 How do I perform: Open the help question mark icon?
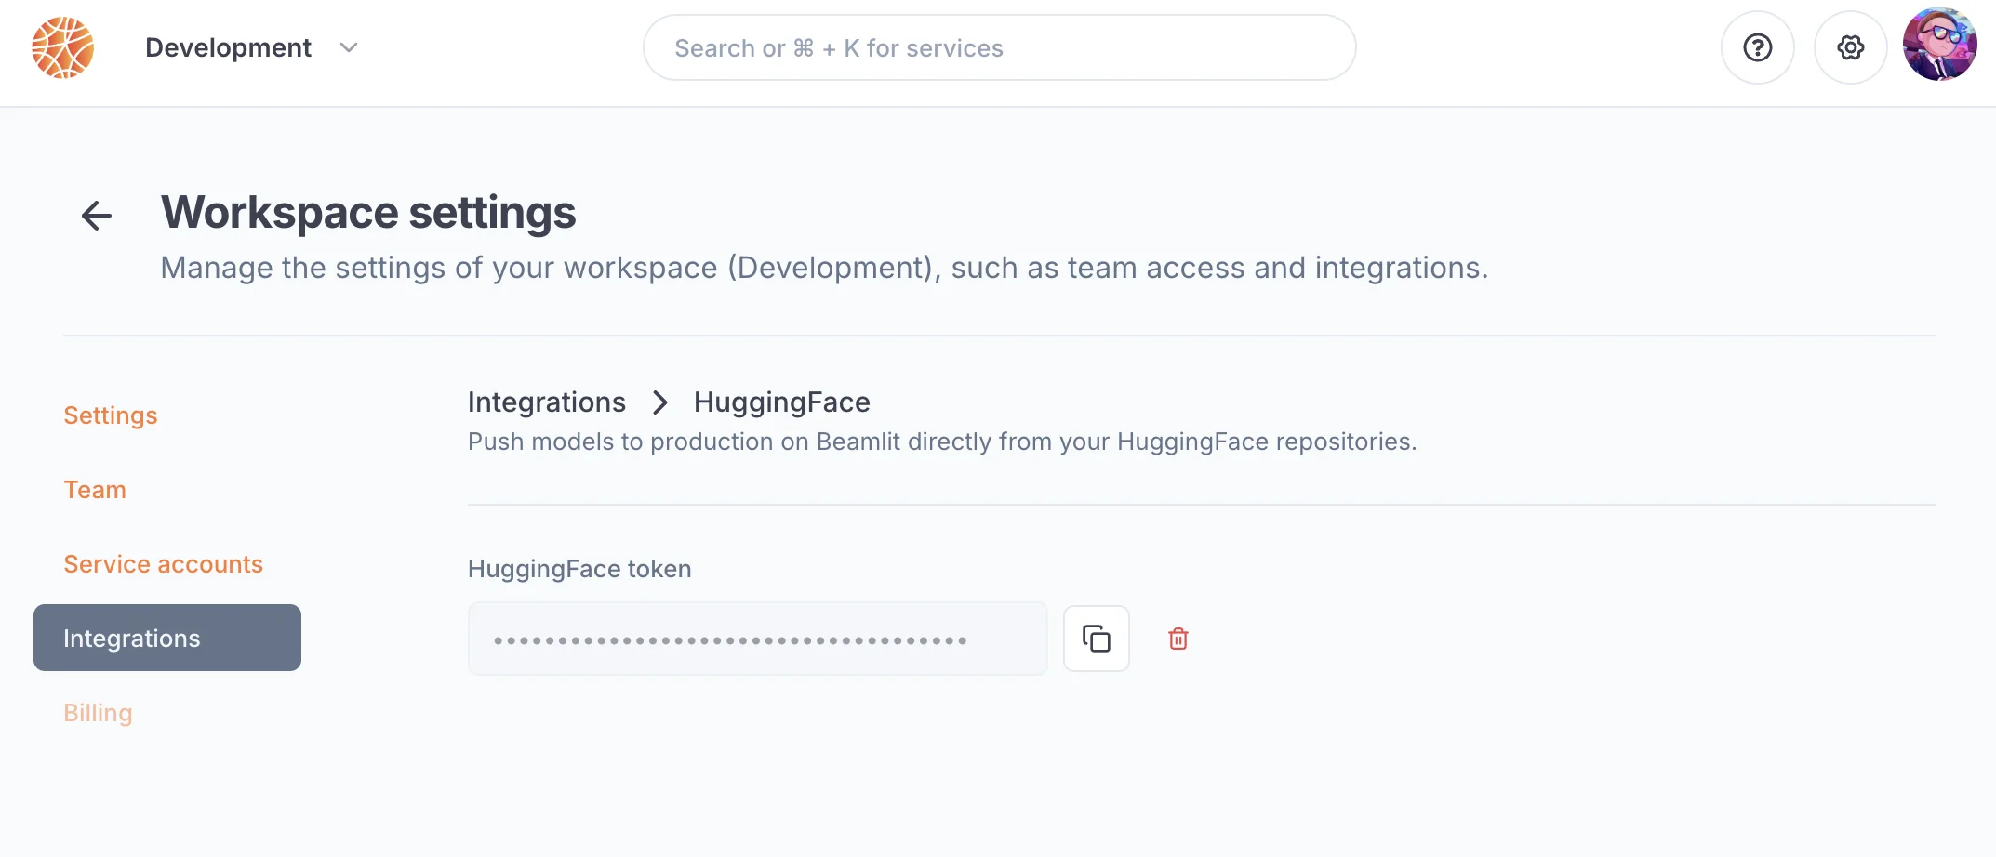1757,47
